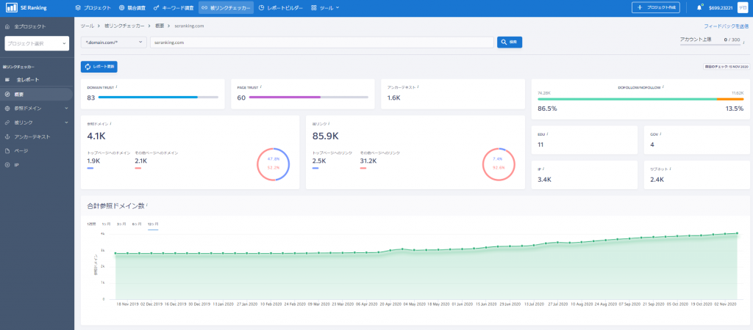Select the 12ヶ月 chart period tab
Screen dimensions: 753x330
tap(153, 224)
